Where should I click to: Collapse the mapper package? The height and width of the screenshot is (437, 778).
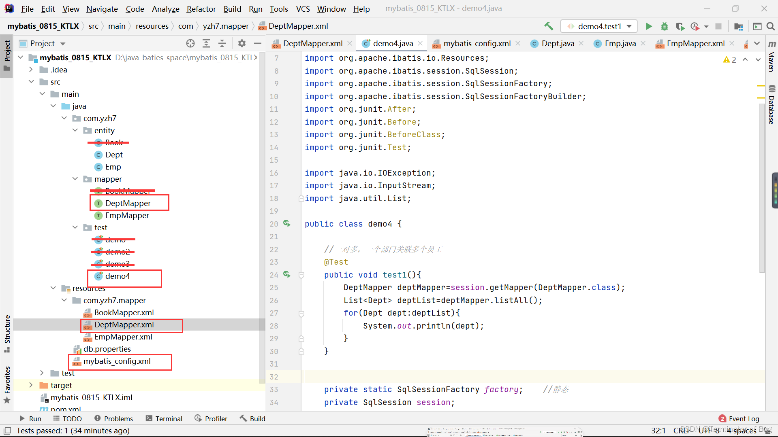click(75, 179)
